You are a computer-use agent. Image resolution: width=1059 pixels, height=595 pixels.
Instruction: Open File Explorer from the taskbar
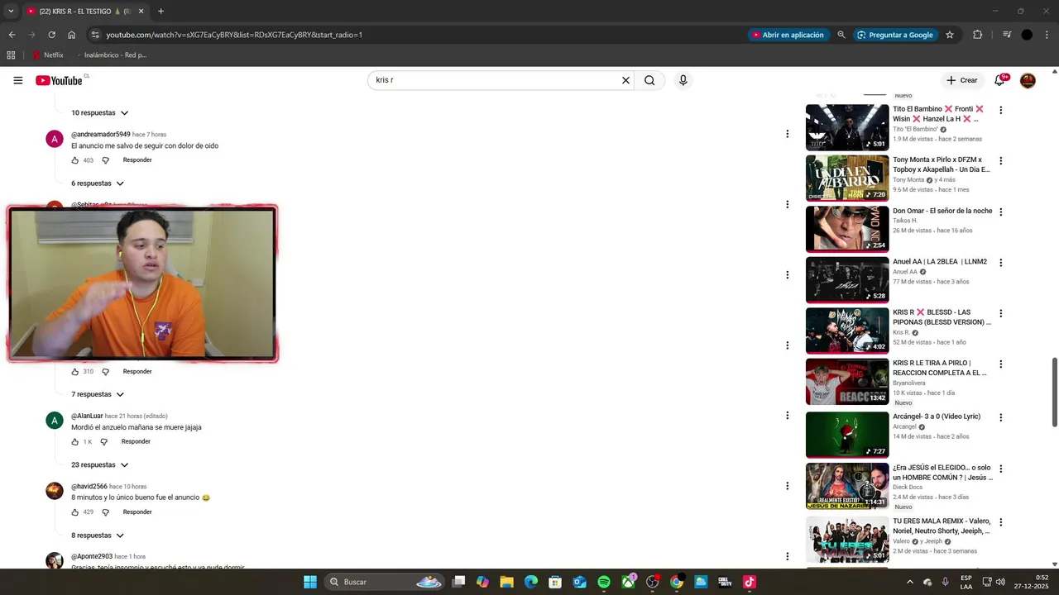click(506, 582)
